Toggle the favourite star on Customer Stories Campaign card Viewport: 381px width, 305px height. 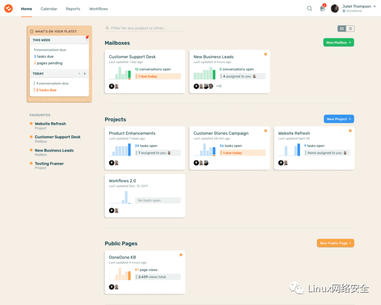pyautogui.click(x=265, y=131)
